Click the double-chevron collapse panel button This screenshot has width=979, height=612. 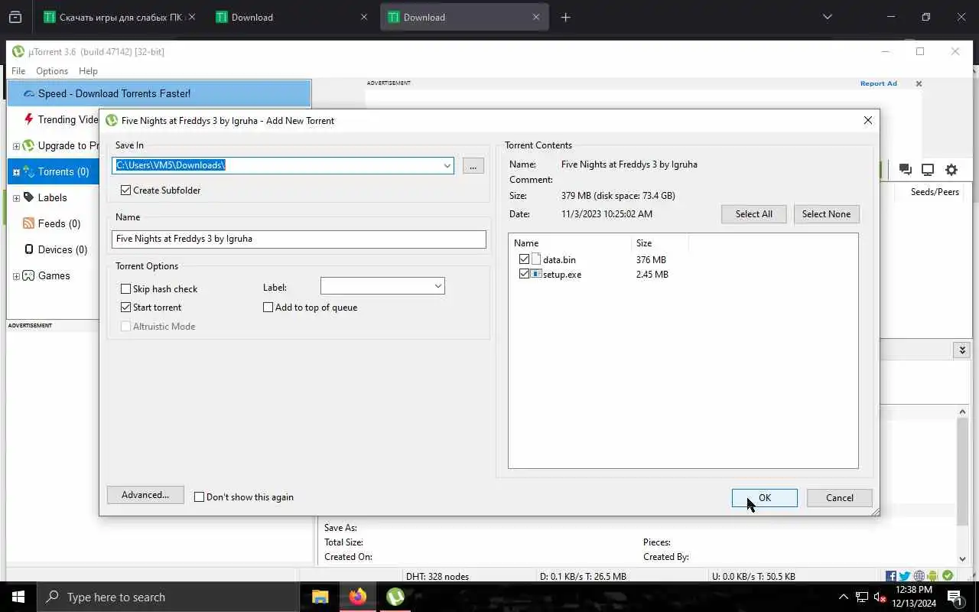[x=962, y=350]
